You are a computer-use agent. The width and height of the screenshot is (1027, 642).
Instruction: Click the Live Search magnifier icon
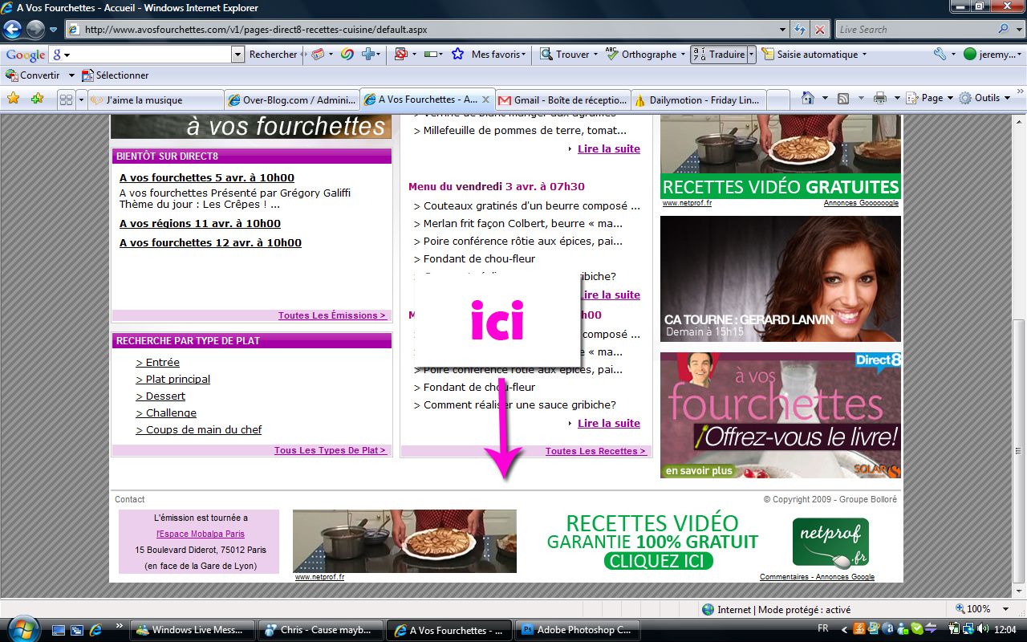coord(1004,29)
